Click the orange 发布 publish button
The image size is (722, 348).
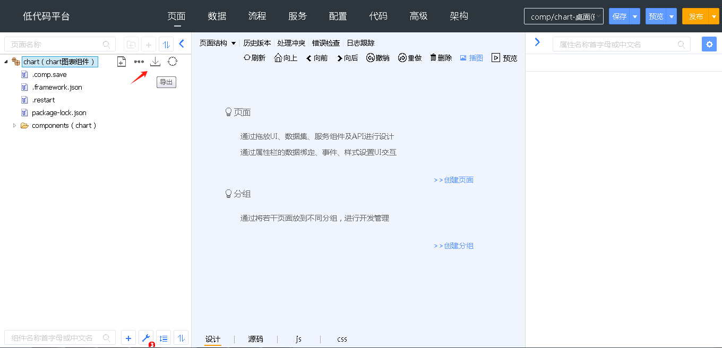[x=696, y=16]
